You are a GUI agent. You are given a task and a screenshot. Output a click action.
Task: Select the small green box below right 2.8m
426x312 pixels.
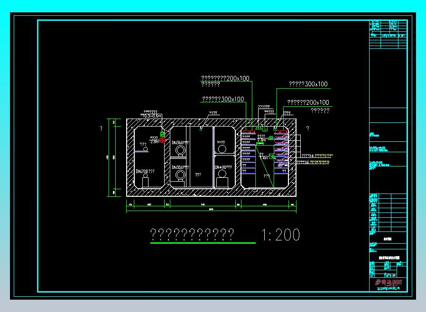click(x=260, y=144)
